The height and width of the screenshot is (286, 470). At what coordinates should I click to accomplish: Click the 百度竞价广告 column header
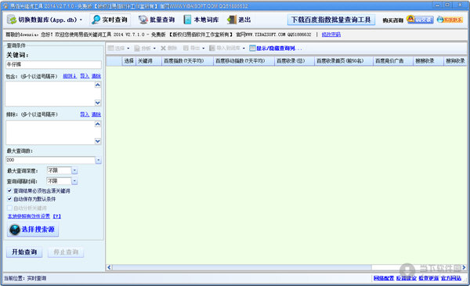[393, 61]
